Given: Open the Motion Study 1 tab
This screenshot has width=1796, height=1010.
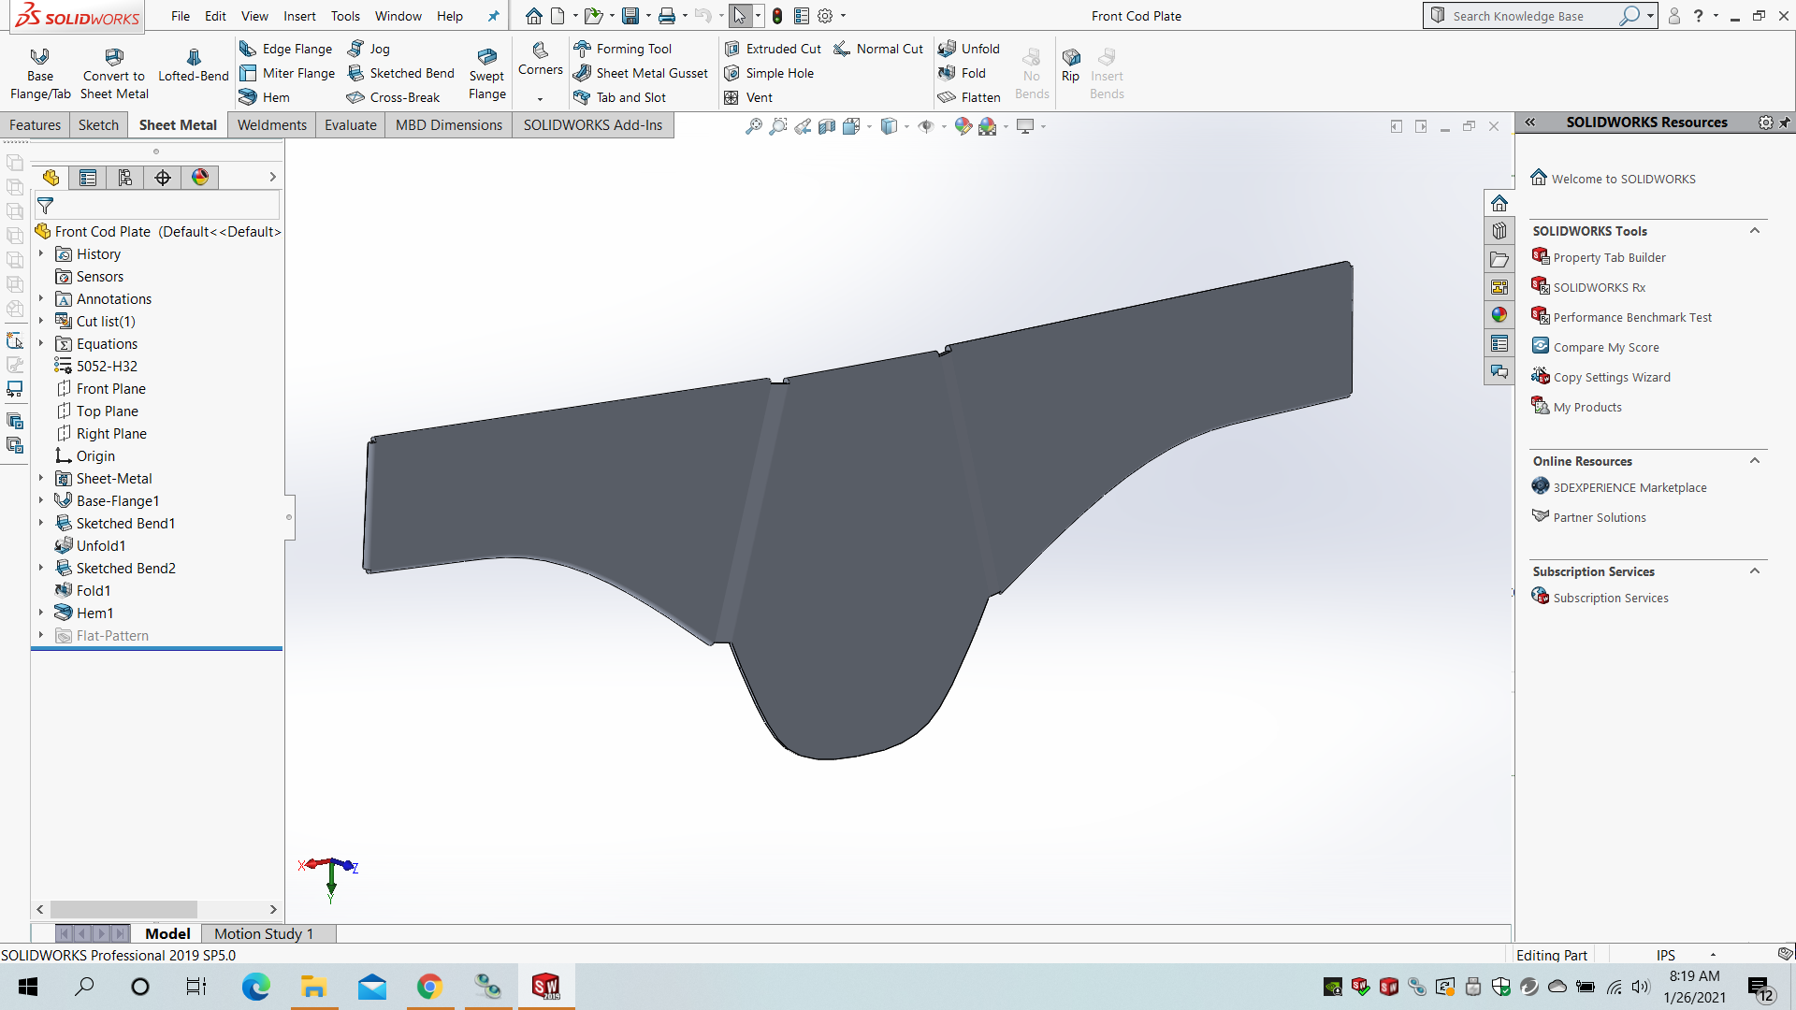Looking at the screenshot, I should (264, 933).
